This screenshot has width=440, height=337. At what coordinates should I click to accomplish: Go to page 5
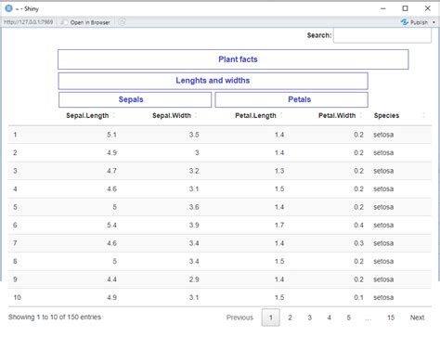[348, 318]
